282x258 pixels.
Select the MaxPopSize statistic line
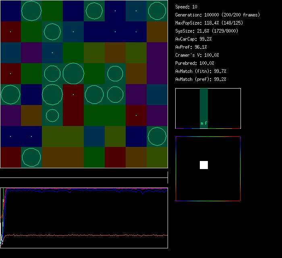tap(209, 23)
